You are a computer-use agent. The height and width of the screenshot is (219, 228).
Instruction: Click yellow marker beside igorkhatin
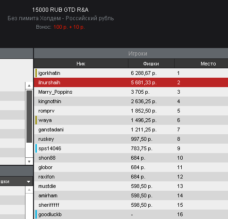36,73
